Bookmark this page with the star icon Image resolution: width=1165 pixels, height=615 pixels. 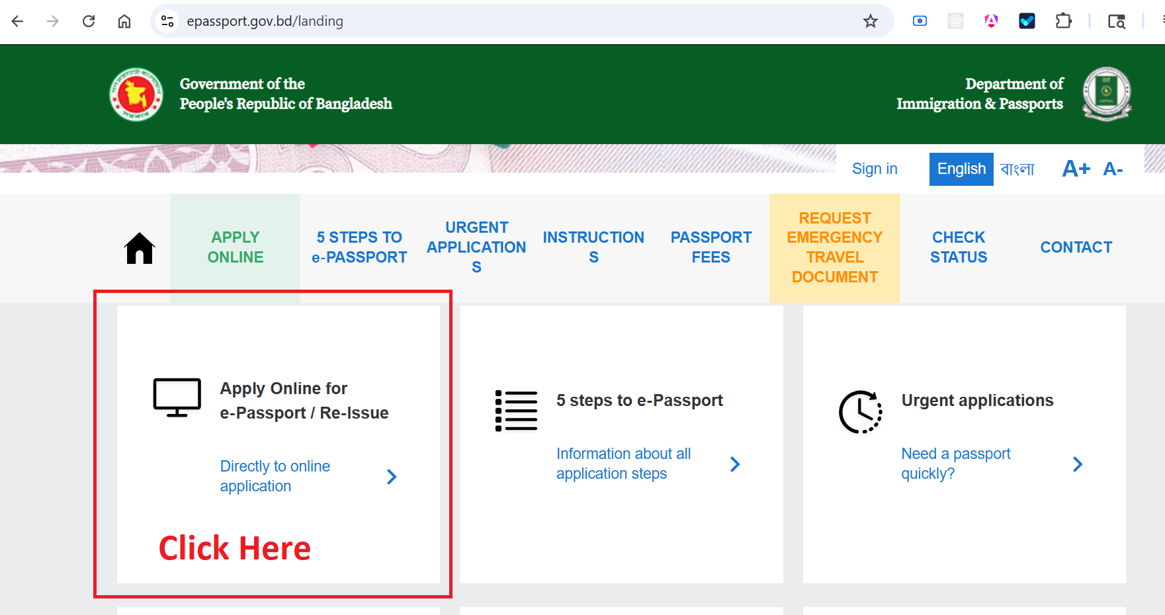[x=871, y=21]
